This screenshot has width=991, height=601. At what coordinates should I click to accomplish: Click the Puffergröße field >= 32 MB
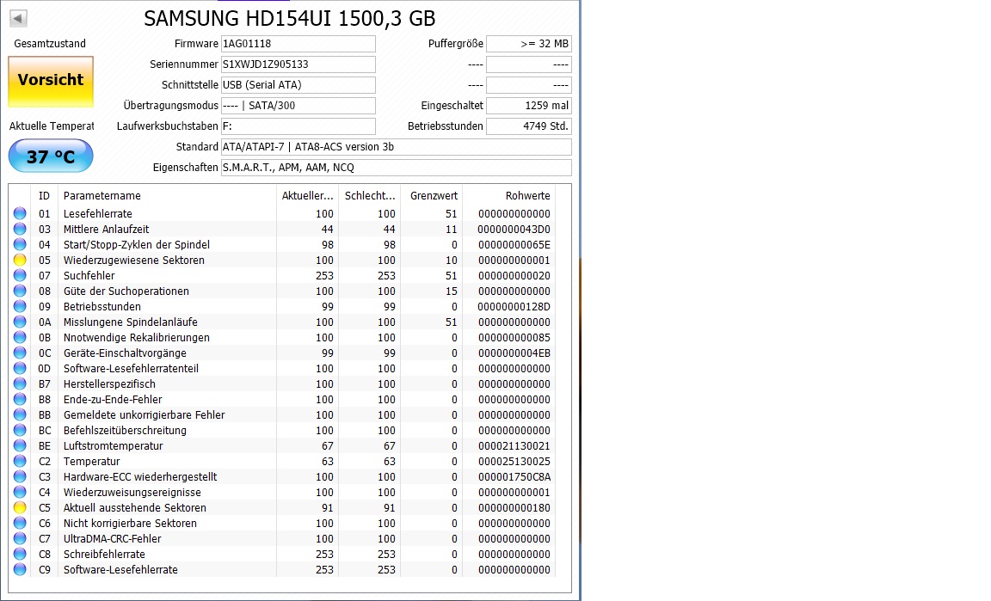coord(529,44)
